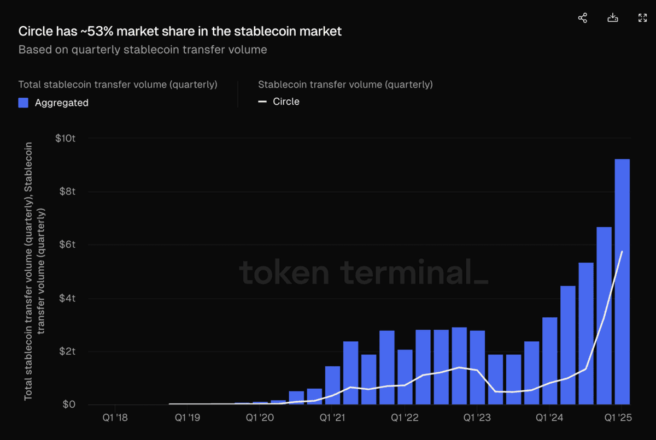Click the Q1 '22 x-axis label
This screenshot has height=440, width=656.
point(405,418)
